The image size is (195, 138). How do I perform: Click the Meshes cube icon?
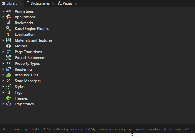coord(9,46)
